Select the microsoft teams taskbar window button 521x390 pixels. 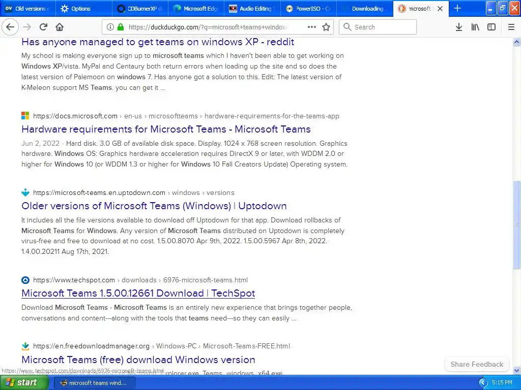94,383
